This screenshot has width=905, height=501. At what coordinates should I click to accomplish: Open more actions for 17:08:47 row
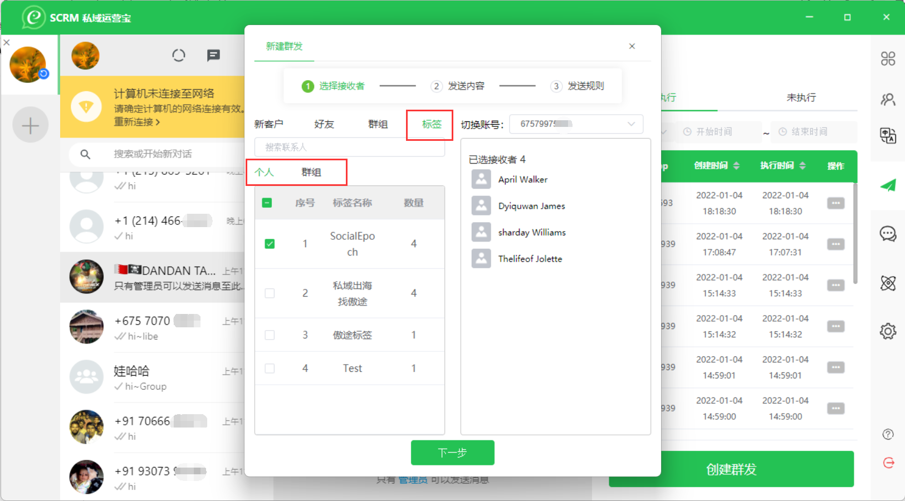(x=835, y=244)
